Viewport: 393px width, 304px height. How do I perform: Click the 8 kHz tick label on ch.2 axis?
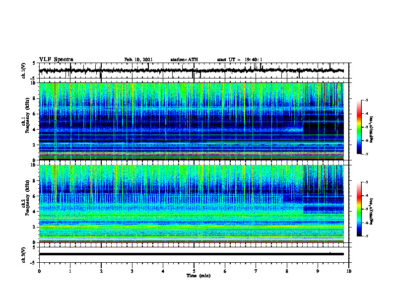(35, 181)
